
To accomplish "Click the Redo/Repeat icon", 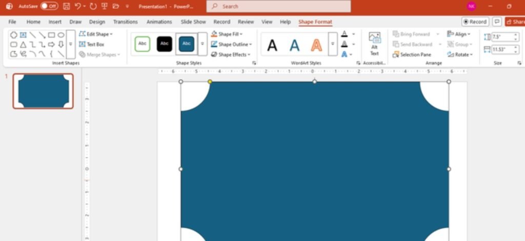I will point(93,6).
